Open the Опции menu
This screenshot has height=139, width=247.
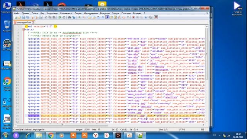click(x=78, y=14)
